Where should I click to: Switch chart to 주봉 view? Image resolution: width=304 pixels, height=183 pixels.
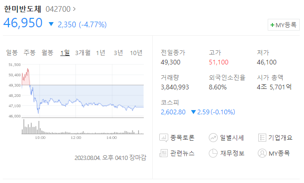tap(30, 53)
